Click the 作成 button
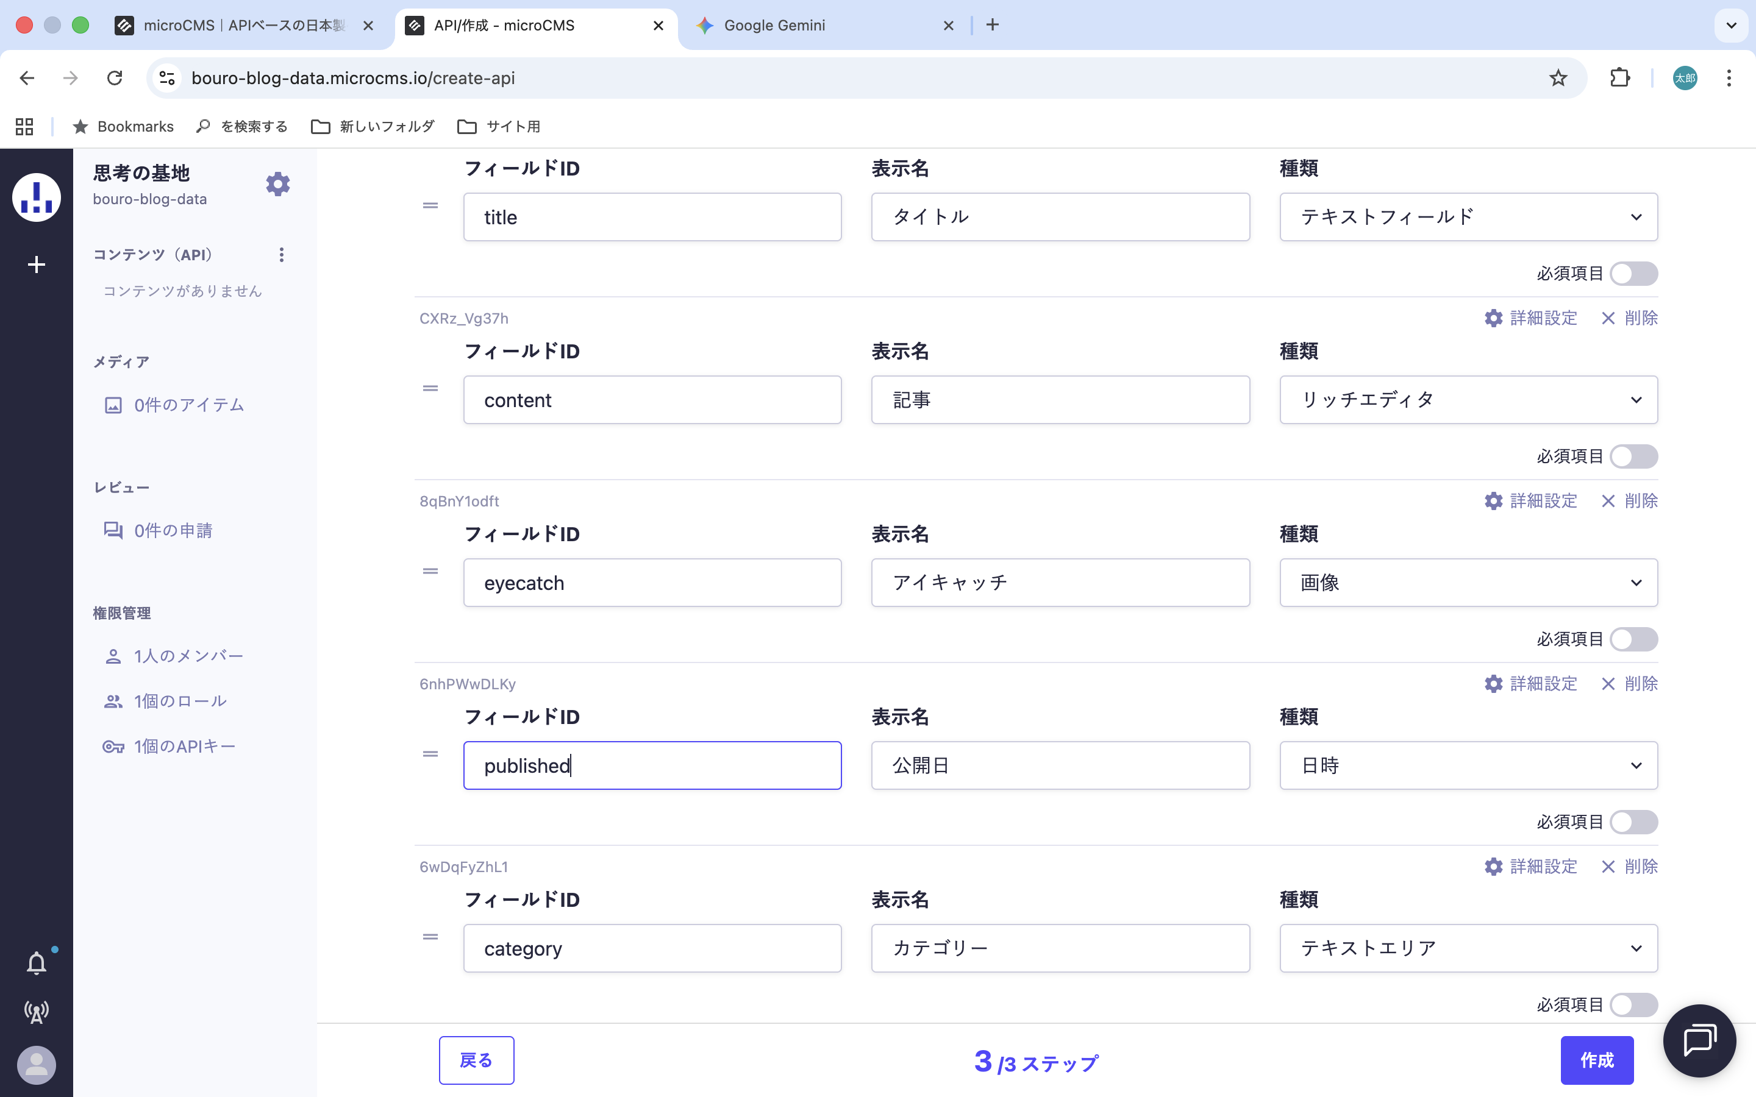 coord(1596,1060)
